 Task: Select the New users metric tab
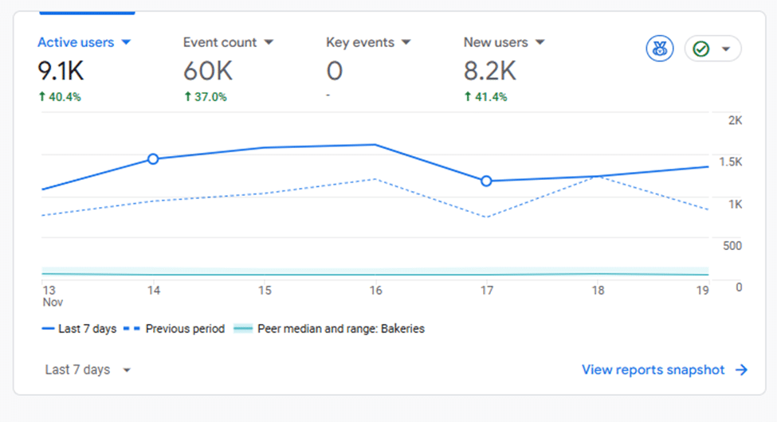(496, 42)
